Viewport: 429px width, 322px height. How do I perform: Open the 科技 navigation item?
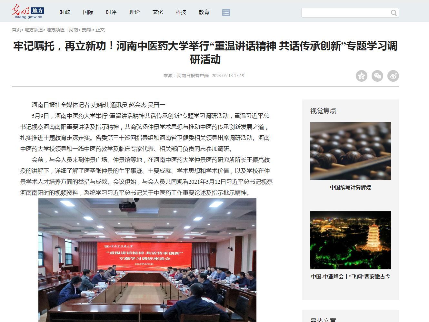coord(181,12)
